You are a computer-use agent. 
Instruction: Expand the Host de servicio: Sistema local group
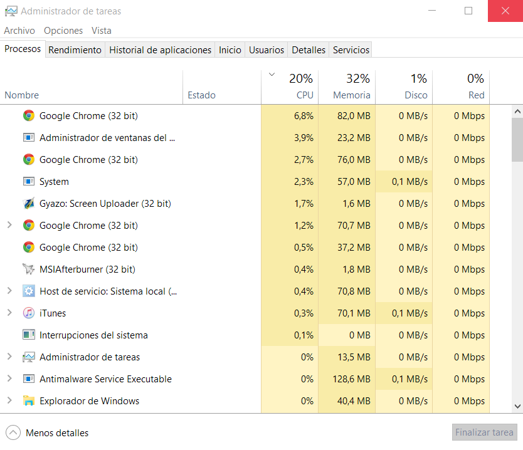click(x=9, y=291)
